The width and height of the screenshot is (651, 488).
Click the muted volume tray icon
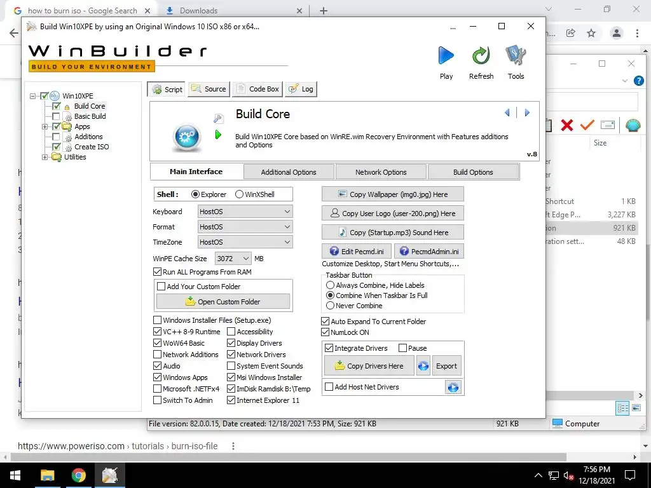[568, 475]
